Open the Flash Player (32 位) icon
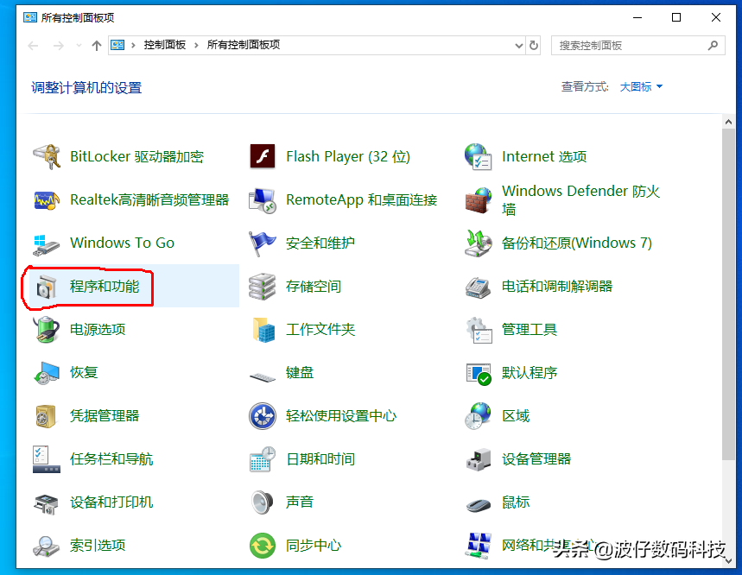742x575 pixels. (x=262, y=156)
